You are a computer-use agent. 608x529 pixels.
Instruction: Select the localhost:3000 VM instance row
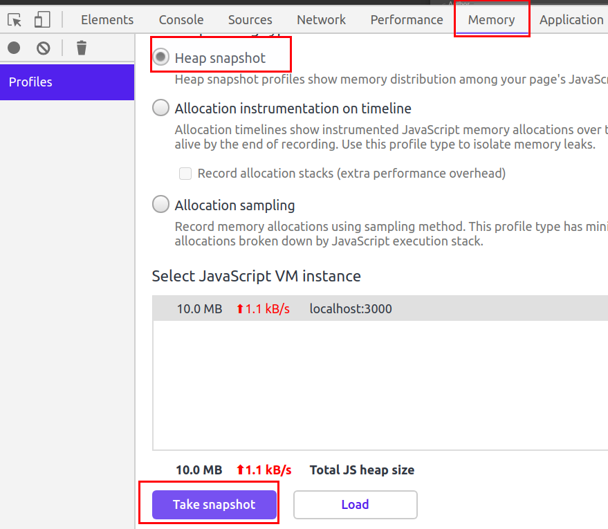(380, 308)
